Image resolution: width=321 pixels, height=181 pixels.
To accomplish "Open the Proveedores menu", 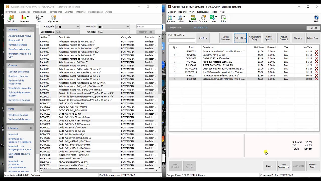I will click(55, 12).
